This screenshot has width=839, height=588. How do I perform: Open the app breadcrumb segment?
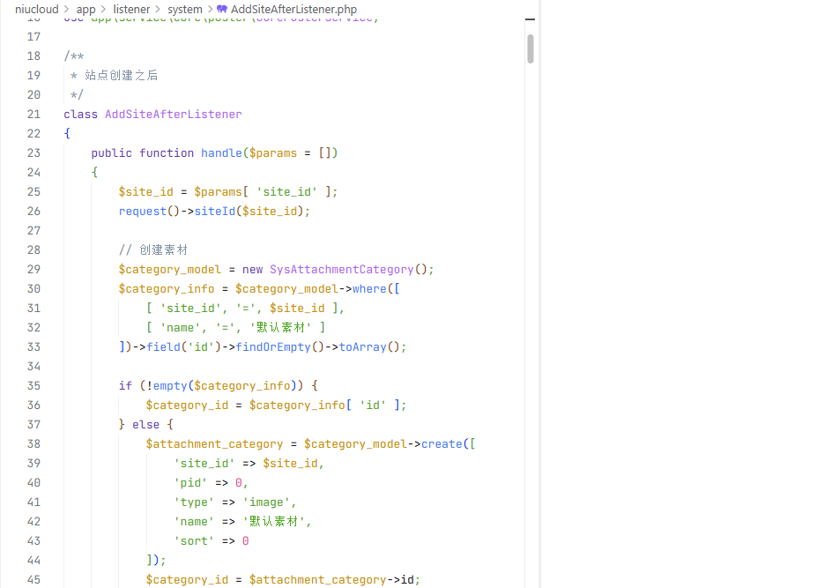85,9
